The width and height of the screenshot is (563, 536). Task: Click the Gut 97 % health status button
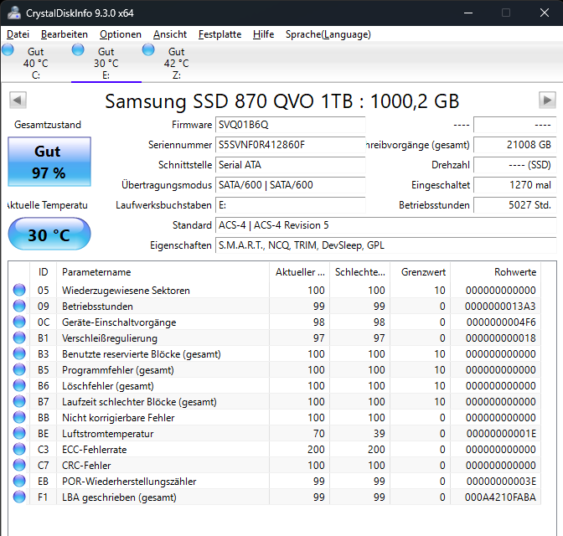(49, 162)
